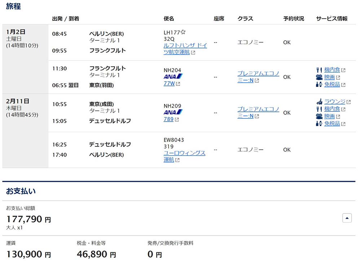Viewport: 361px width, 263px height.
Task: Click the external-link icon after NH204 class link
Action: point(257,80)
